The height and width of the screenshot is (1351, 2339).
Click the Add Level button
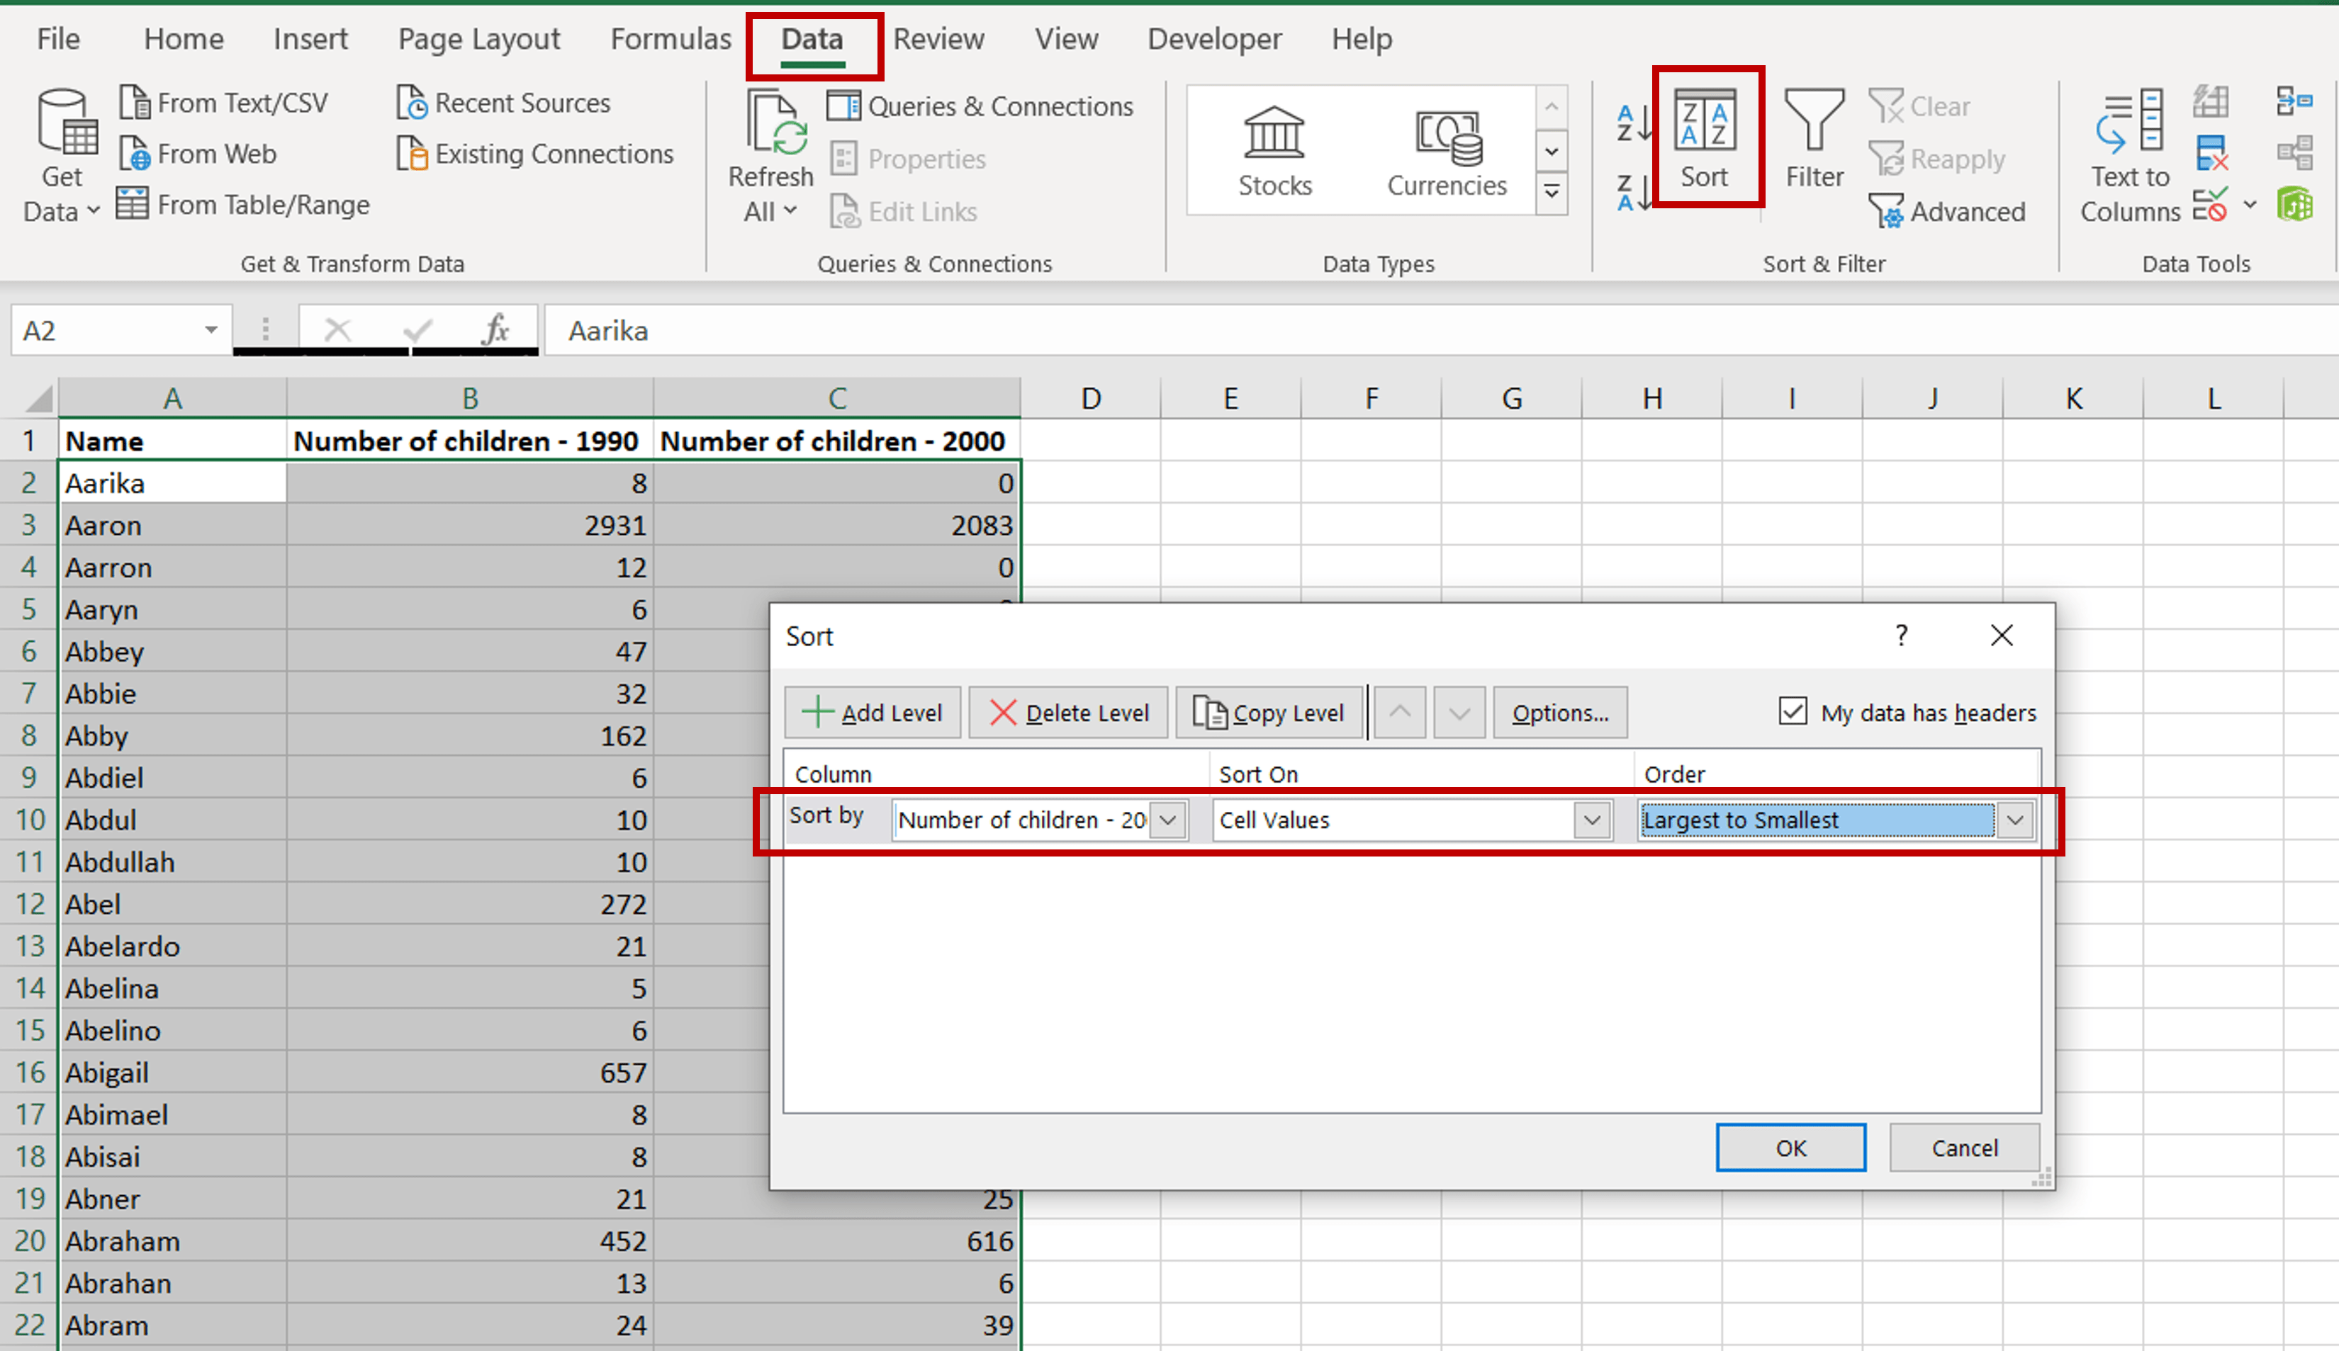click(872, 712)
